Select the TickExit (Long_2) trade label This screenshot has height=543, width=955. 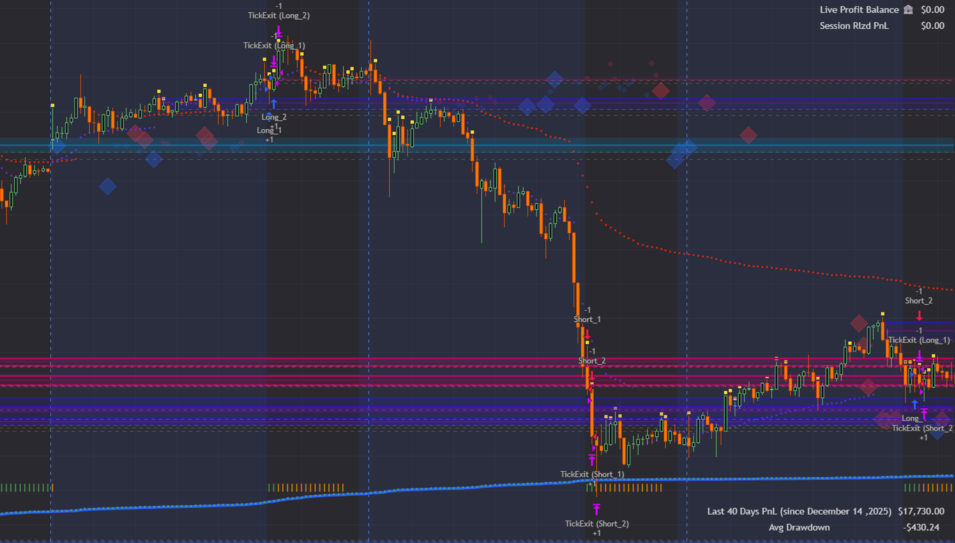pos(279,15)
